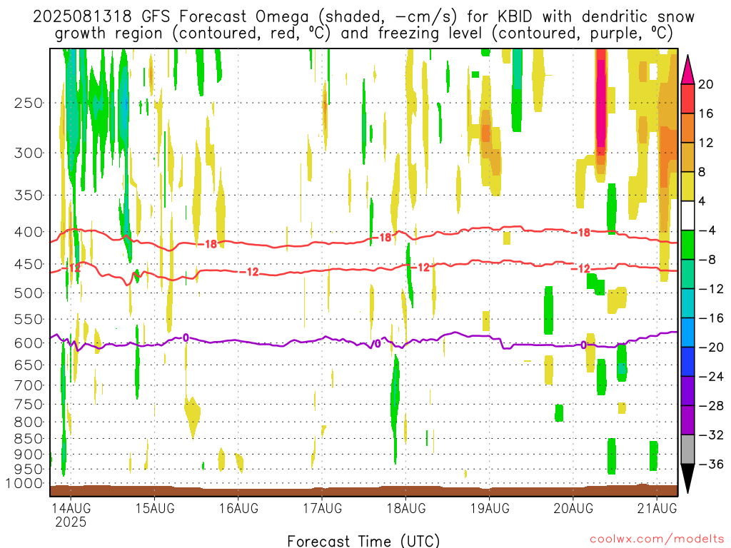Image resolution: width=731 pixels, height=548 pixels.
Task: Click the 14AUG date label on axis
Action: tap(71, 508)
